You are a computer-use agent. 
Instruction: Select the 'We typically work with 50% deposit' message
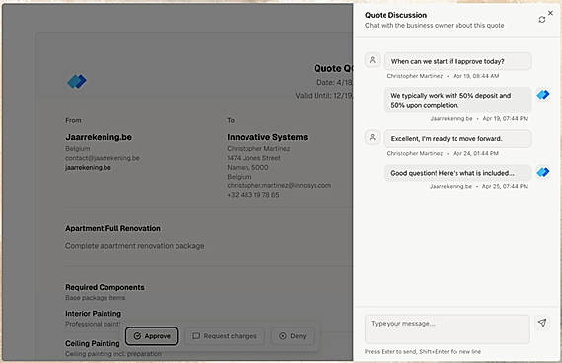point(457,100)
